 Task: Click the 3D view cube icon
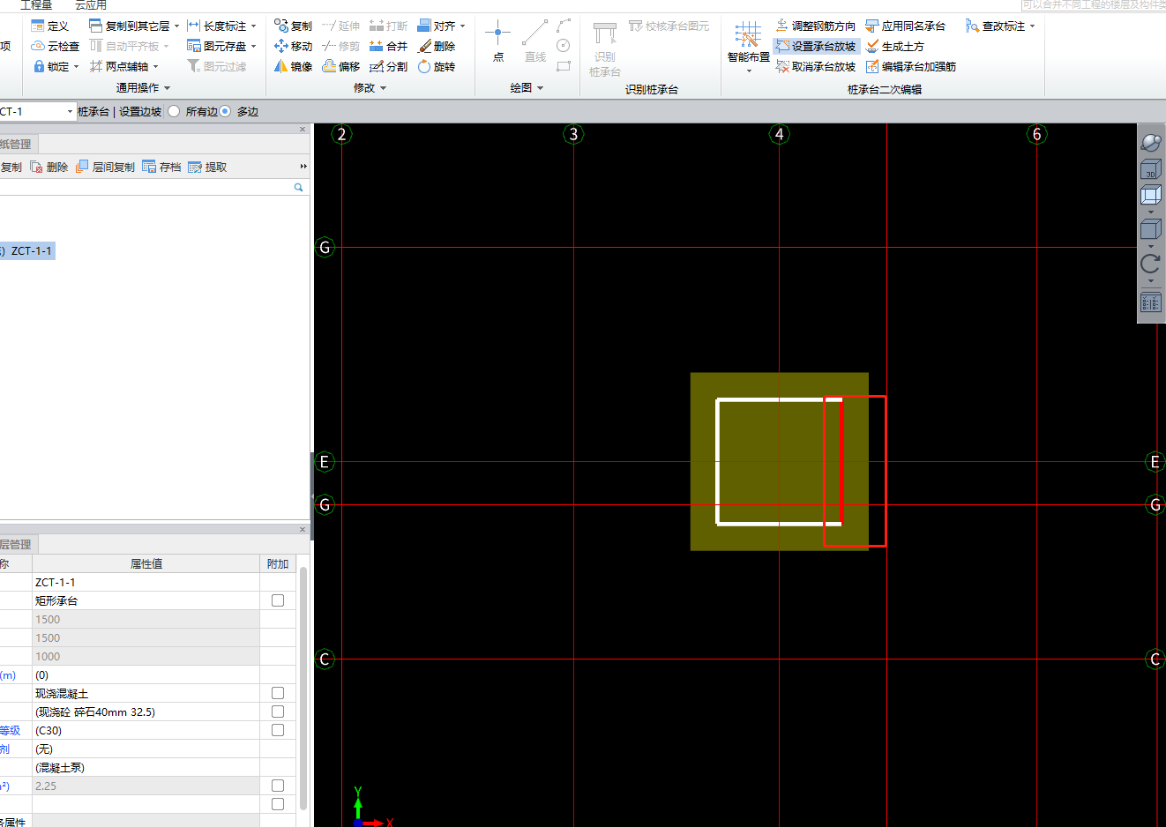coord(1150,168)
